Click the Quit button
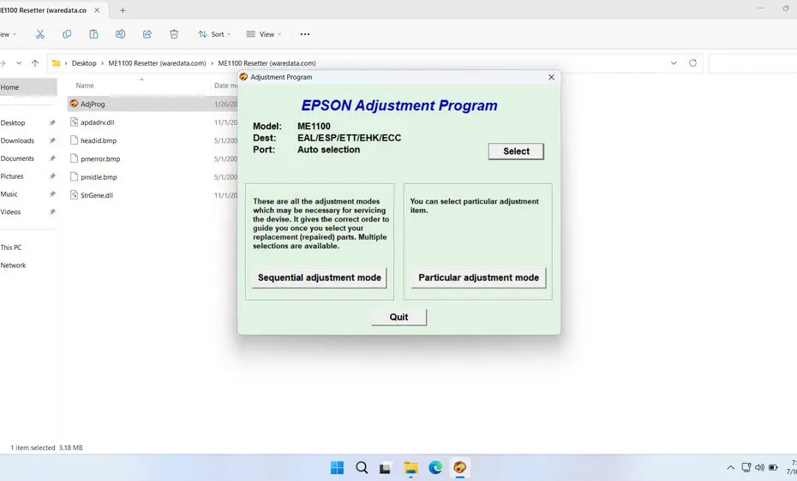Image resolution: width=797 pixels, height=481 pixels. [398, 318]
